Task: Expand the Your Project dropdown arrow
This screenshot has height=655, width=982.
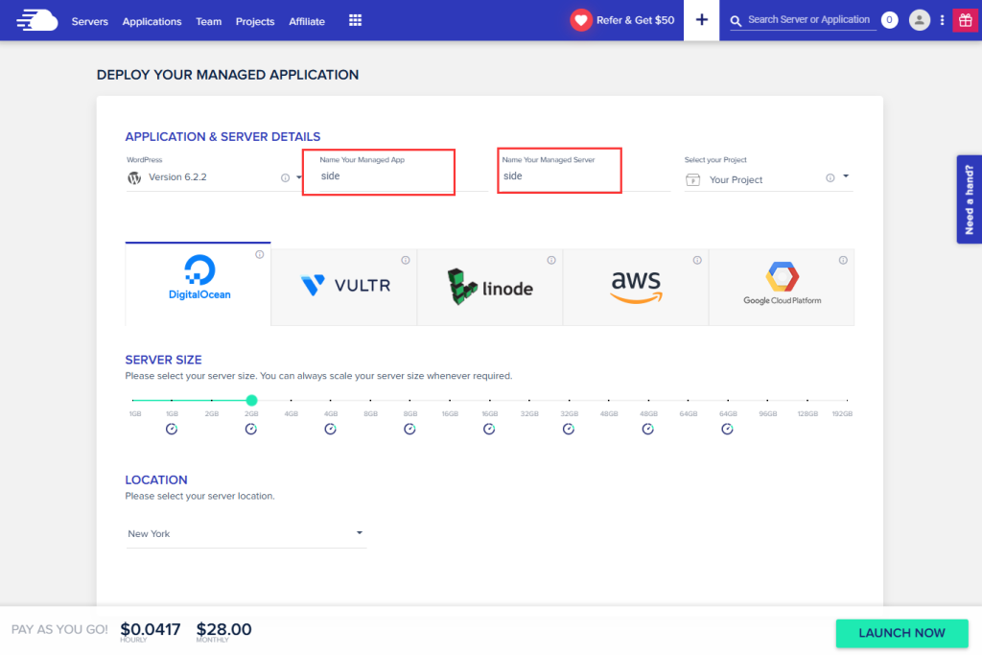Action: tap(846, 176)
